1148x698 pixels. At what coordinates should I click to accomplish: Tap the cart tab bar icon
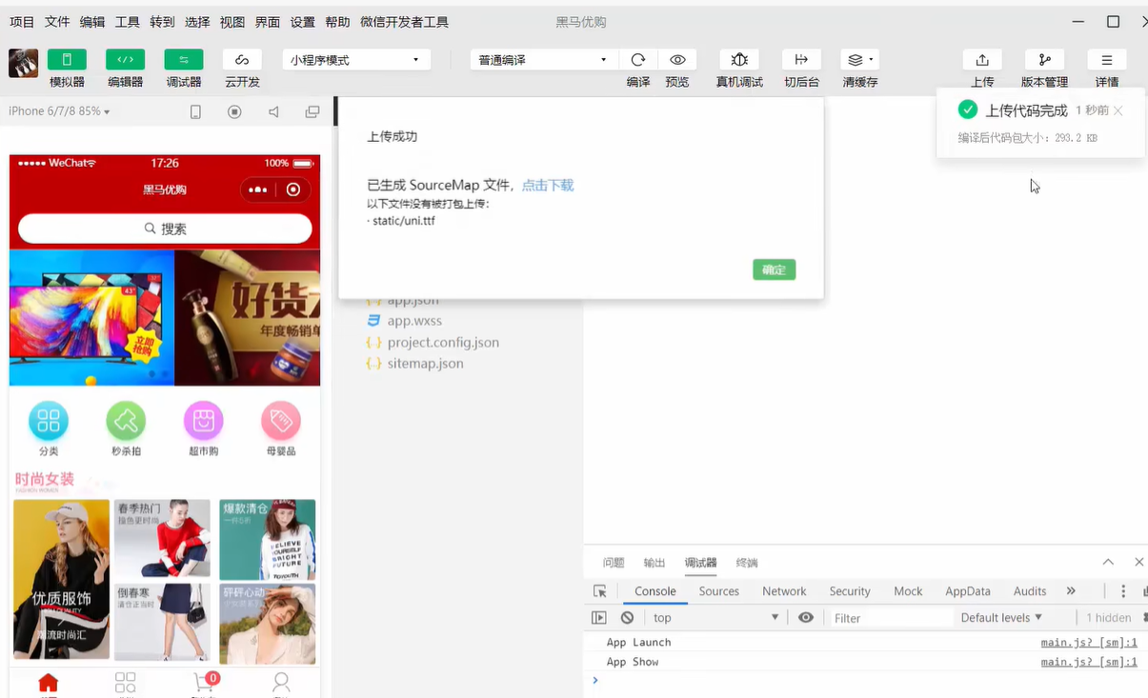[x=204, y=684]
